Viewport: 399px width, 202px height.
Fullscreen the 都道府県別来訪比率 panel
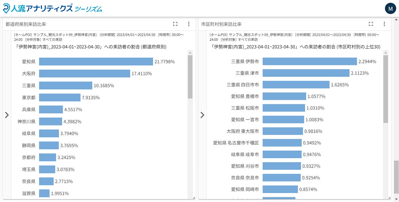tap(175, 24)
